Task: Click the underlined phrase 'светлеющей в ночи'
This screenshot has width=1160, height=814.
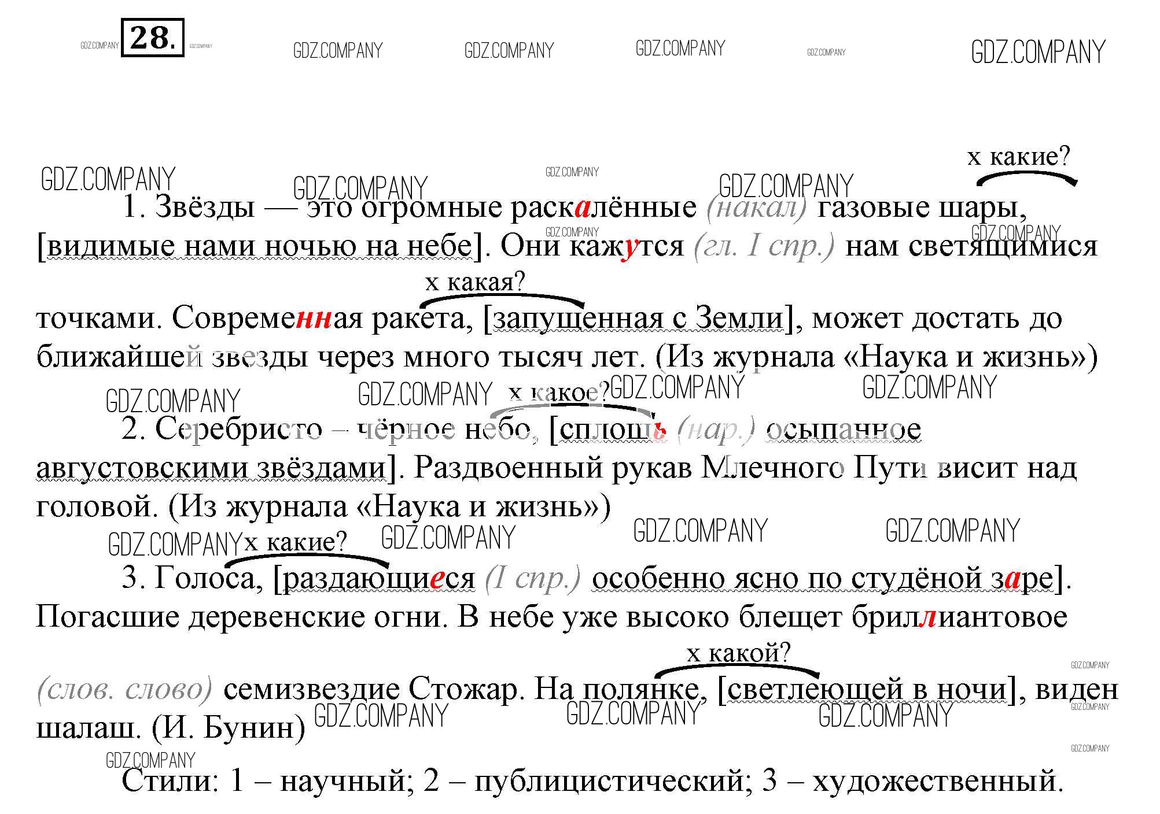Action: click(x=867, y=690)
